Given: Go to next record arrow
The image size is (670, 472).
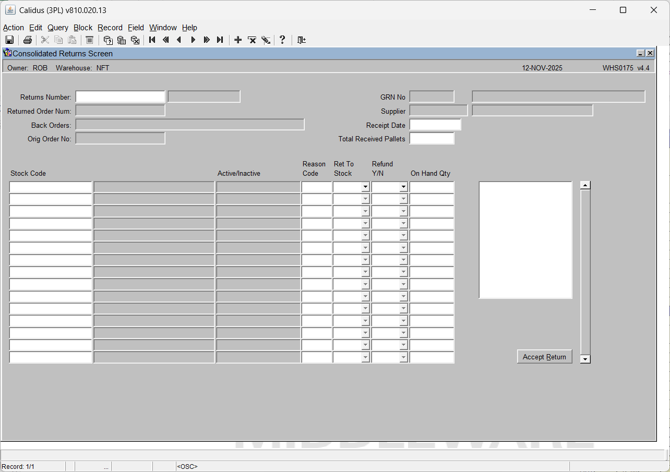Looking at the screenshot, I should click(x=193, y=40).
